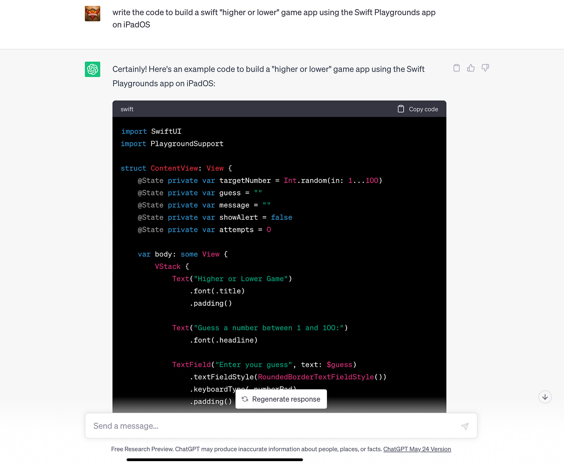Click the user prompt about Swift game app
Image resolution: width=564 pixels, height=465 pixels.
click(x=274, y=18)
